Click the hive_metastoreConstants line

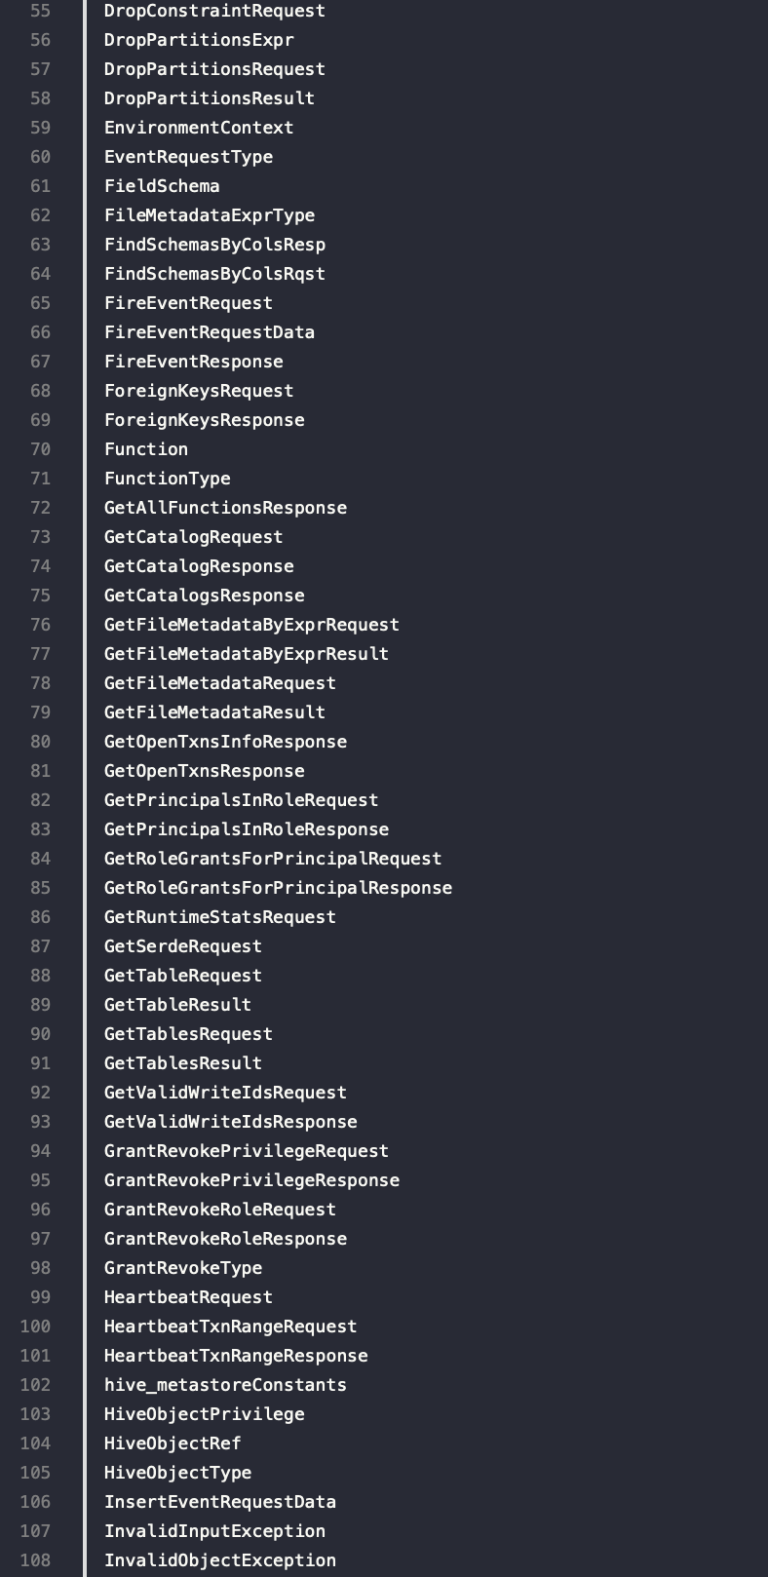[225, 1385]
